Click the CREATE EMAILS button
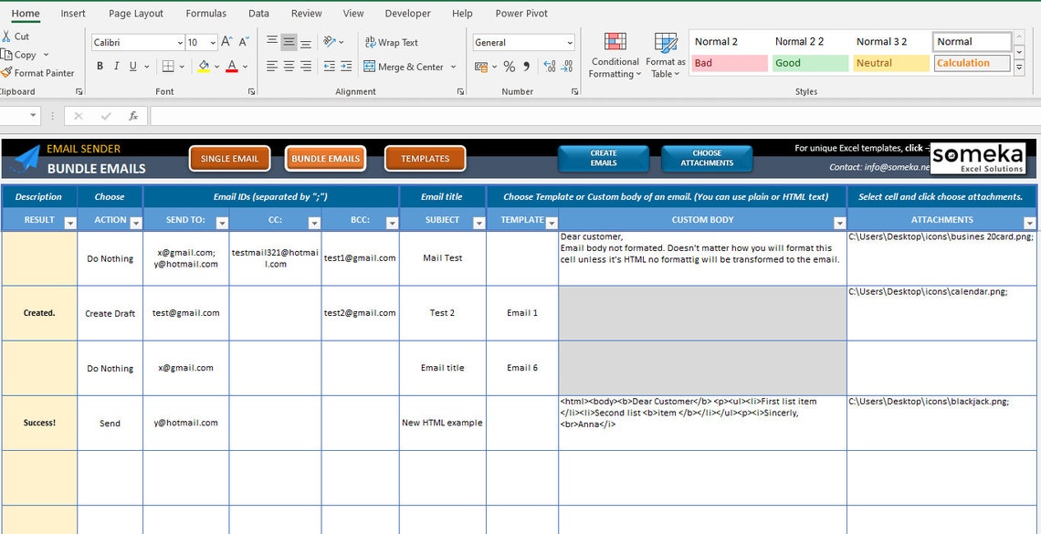Screen dimensions: 1041x534 (603, 159)
